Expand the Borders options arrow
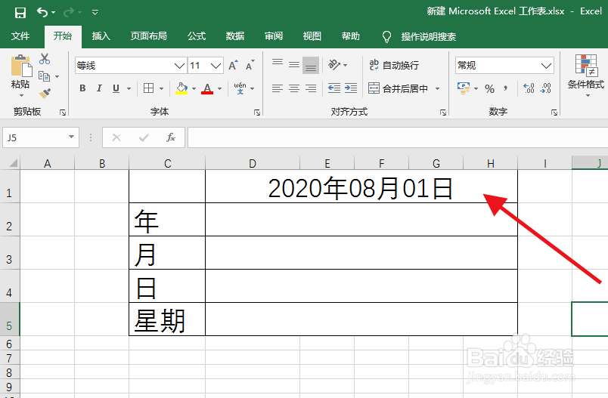 [x=161, y=88]
